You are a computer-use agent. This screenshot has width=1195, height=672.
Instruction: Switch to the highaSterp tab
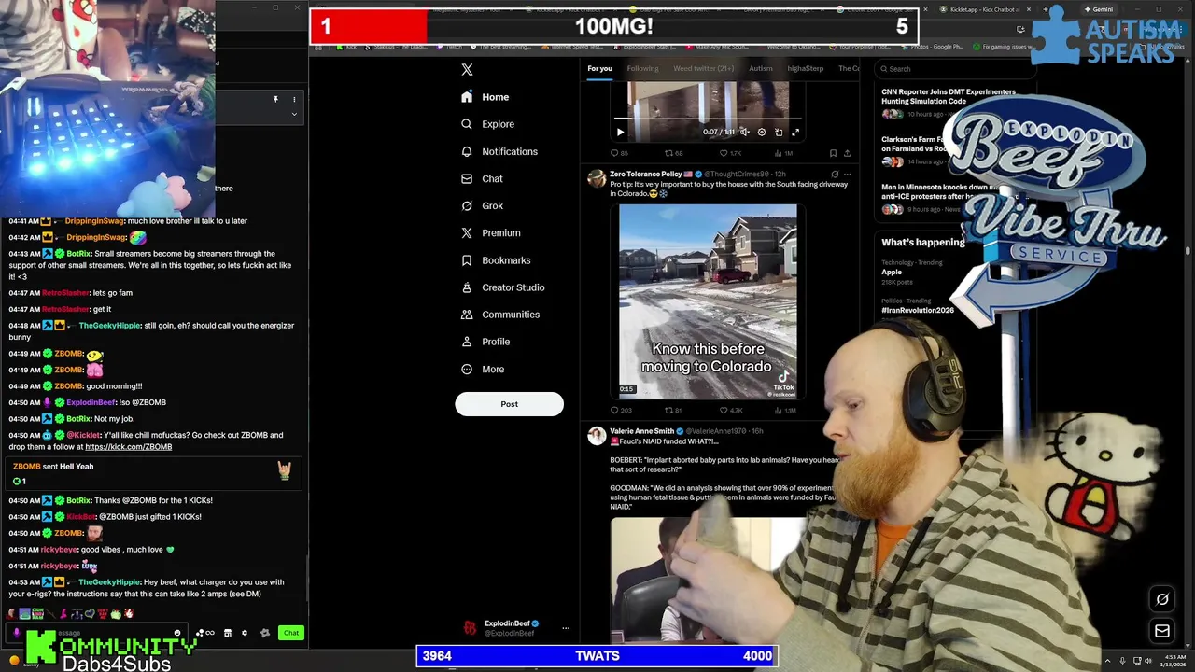pyautogui.click(x=805, y=68)
